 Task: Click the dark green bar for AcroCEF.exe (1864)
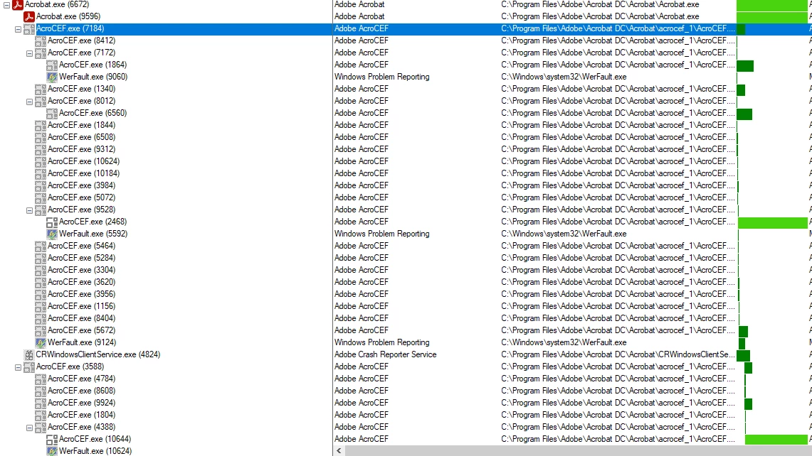pos(745,65)
